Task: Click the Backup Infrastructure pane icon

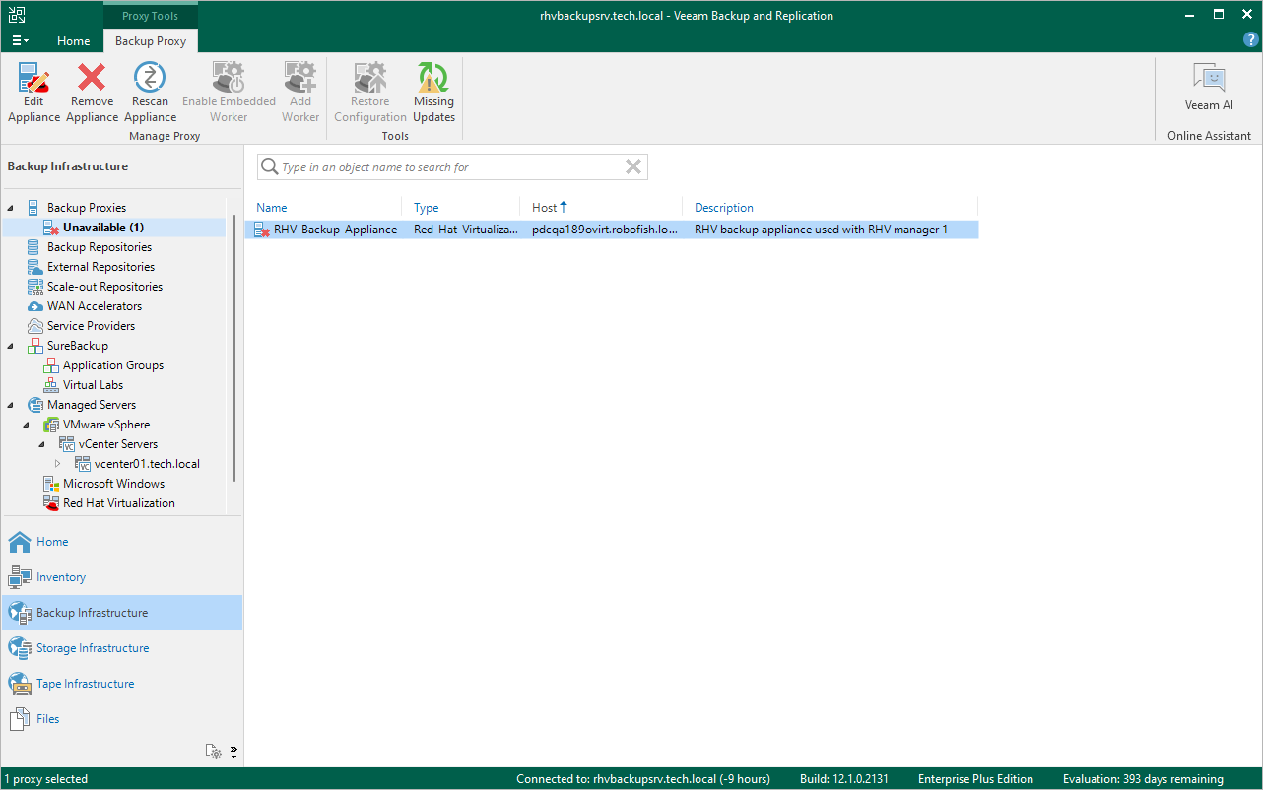Action: click(20, 613)
